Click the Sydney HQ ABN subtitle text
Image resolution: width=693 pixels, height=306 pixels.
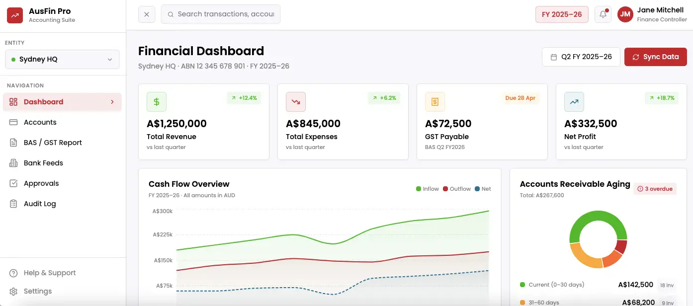pyautogui.click(x=214, y=66)
